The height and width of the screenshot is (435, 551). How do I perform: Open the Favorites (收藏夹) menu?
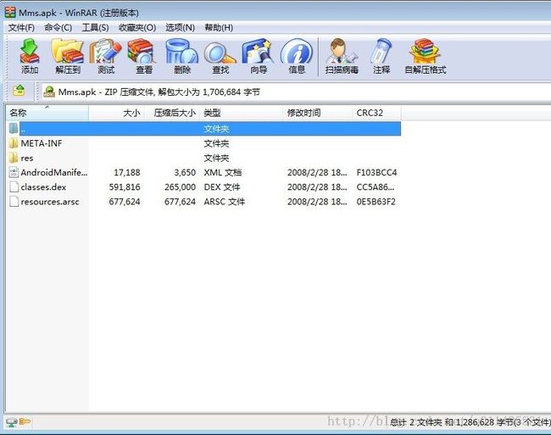click(137, 27)
